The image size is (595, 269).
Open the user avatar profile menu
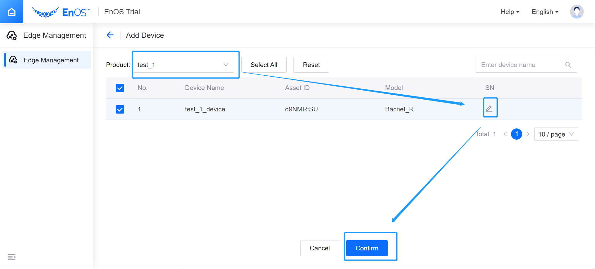point(576,12)
